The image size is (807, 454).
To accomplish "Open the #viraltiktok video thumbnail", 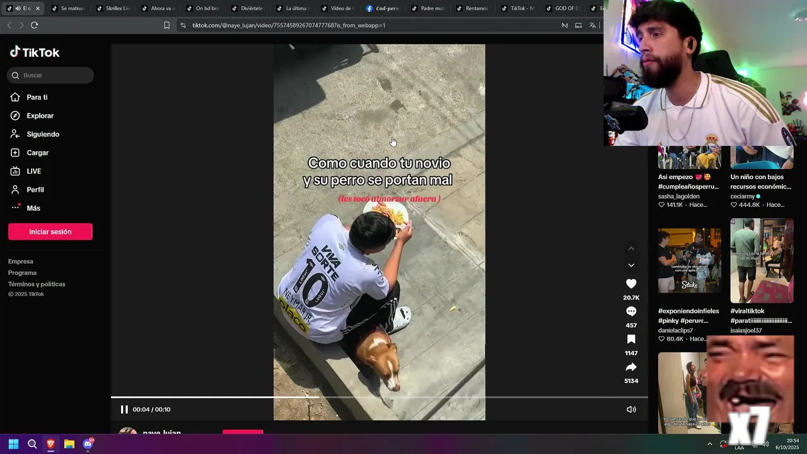I will (x=762, y=260).
